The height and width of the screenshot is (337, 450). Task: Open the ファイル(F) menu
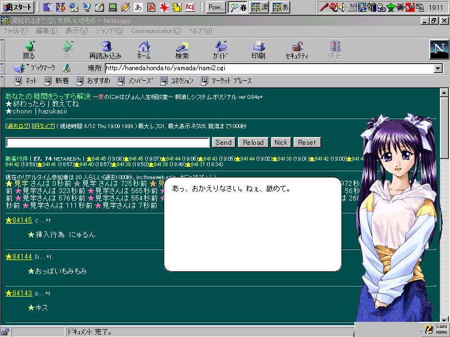[x=15, y=31]
